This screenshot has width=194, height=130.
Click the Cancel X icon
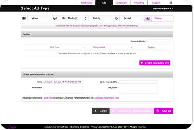pyautogui.click(x=95, y=111)
